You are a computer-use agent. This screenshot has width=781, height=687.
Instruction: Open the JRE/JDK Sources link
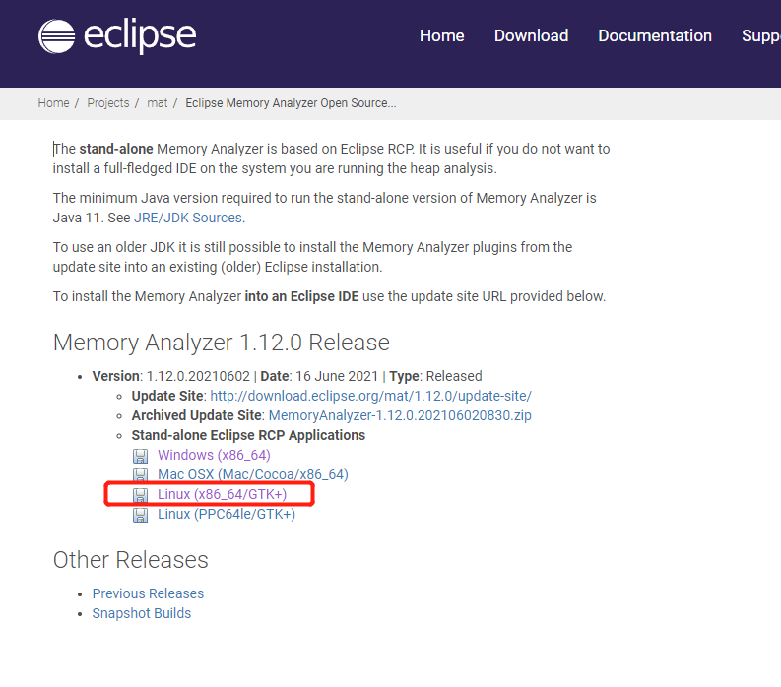(x=188, y=218)
